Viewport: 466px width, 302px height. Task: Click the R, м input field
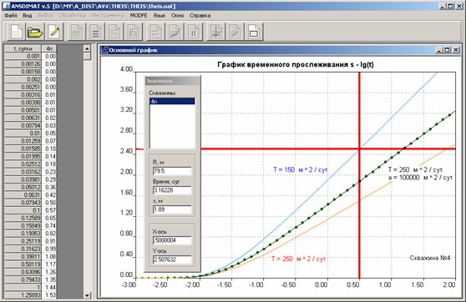tap(172, 171)
